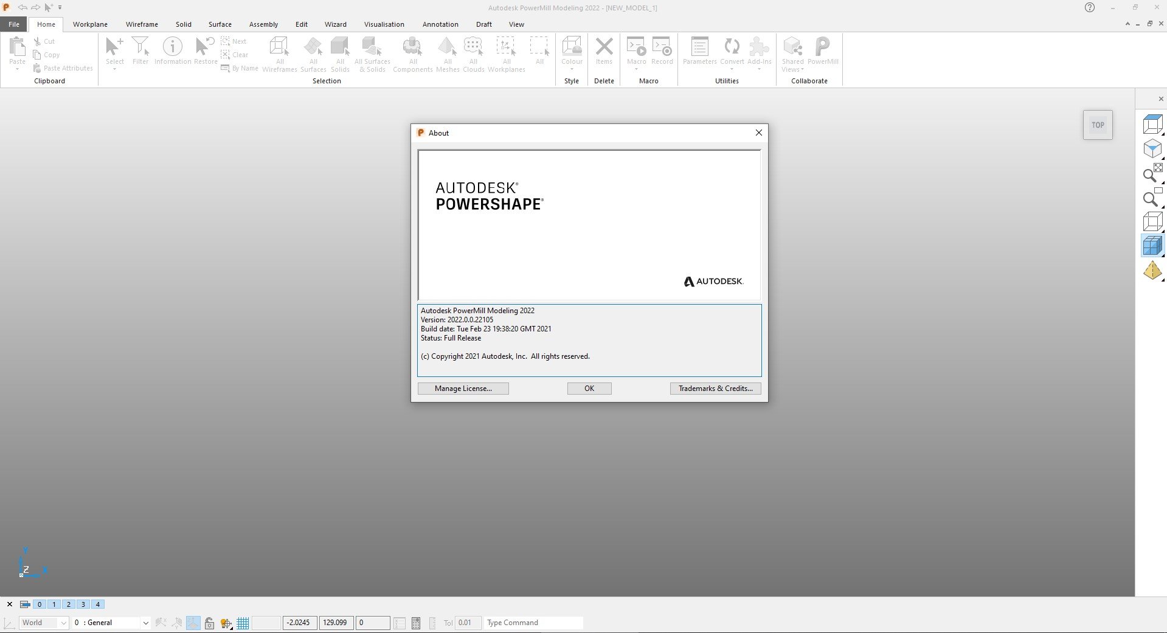This screenshot has height=633, width=1167.
Task: Click the tolerance field showing 0.01
Action: pos(468,623)
